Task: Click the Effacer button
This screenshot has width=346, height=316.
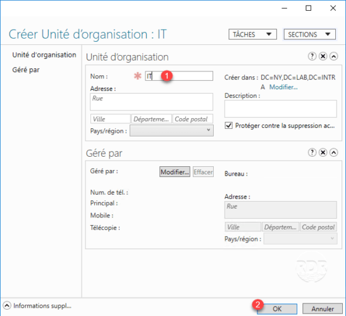Action: [x=203, y=172]
